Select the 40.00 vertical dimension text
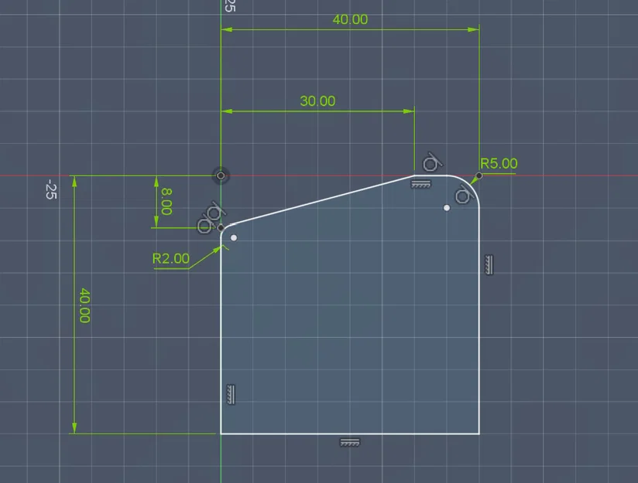Screen dimensions: 638x483 point(84,305)
